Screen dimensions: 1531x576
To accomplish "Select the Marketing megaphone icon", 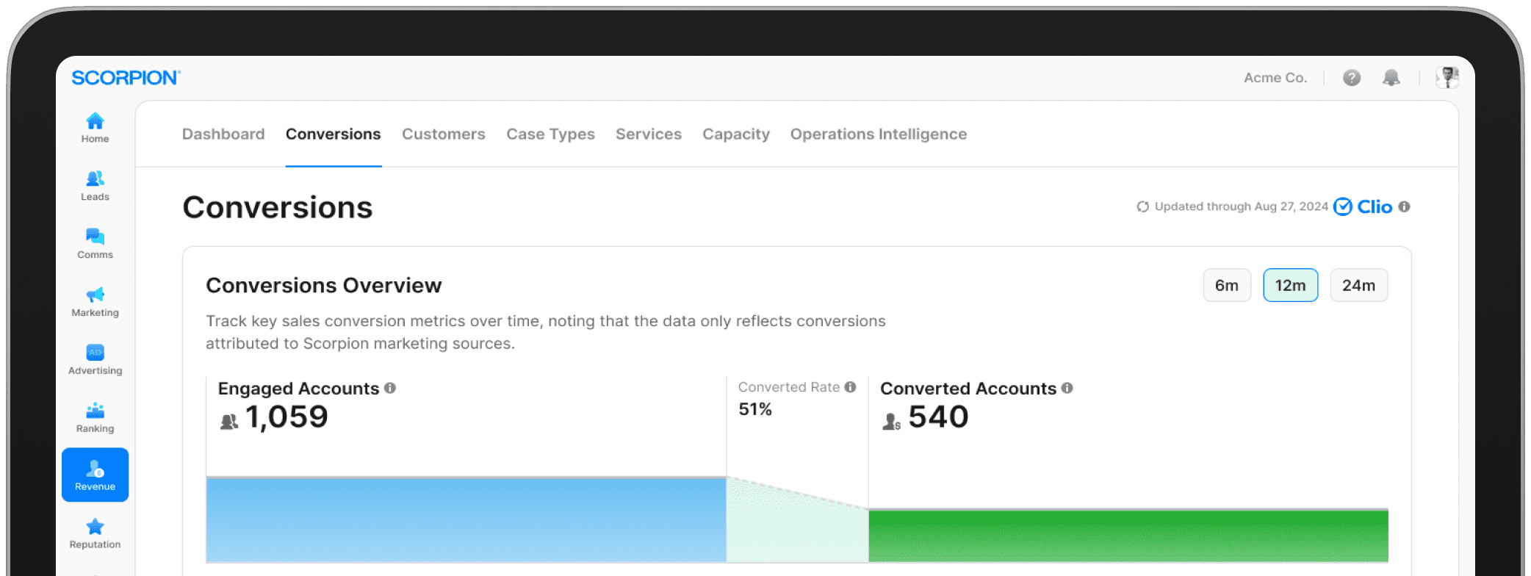I will [x=95, y=295].
